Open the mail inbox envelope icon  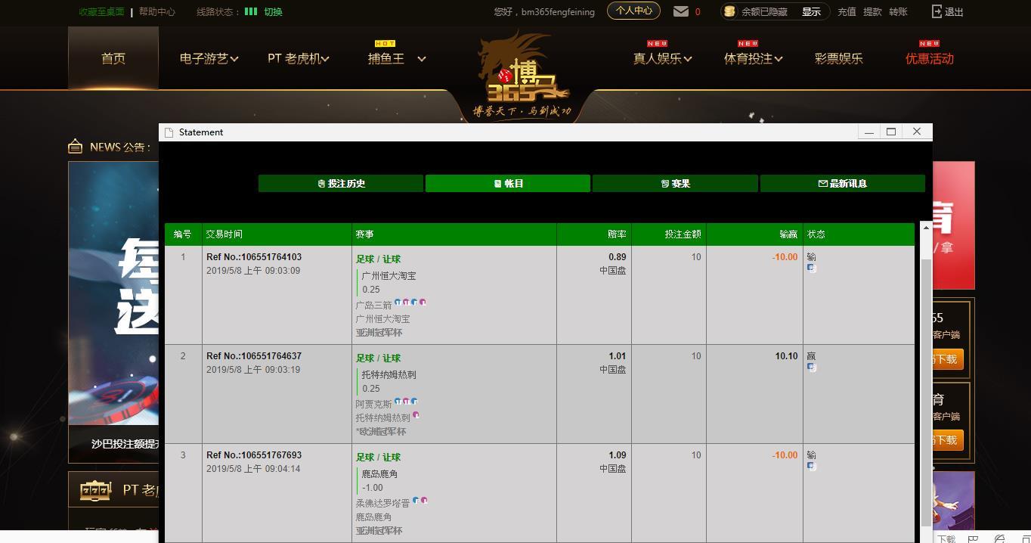tap(681, 11)
